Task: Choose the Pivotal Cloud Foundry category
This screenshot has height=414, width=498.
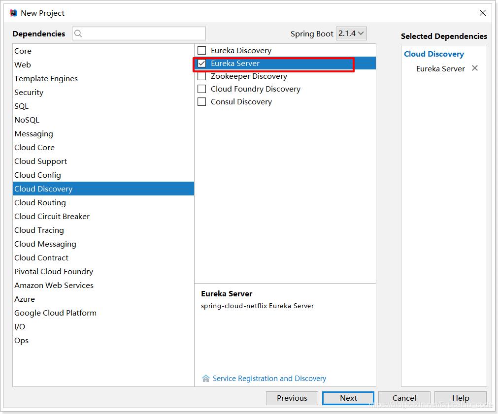Action: pyautogui.click(x=103, y=271)
